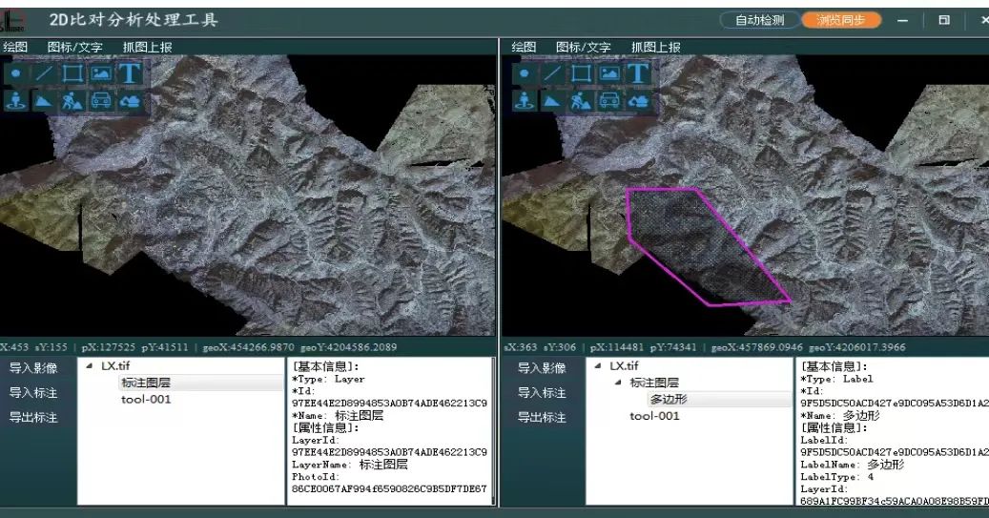
Task: Collapse LX.tif node in left tree
Action: tap(90, 366)
